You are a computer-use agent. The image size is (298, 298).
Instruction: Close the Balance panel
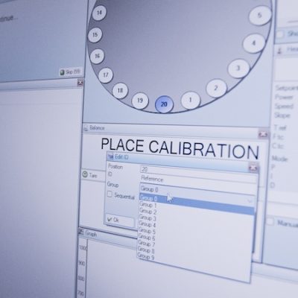263,134
